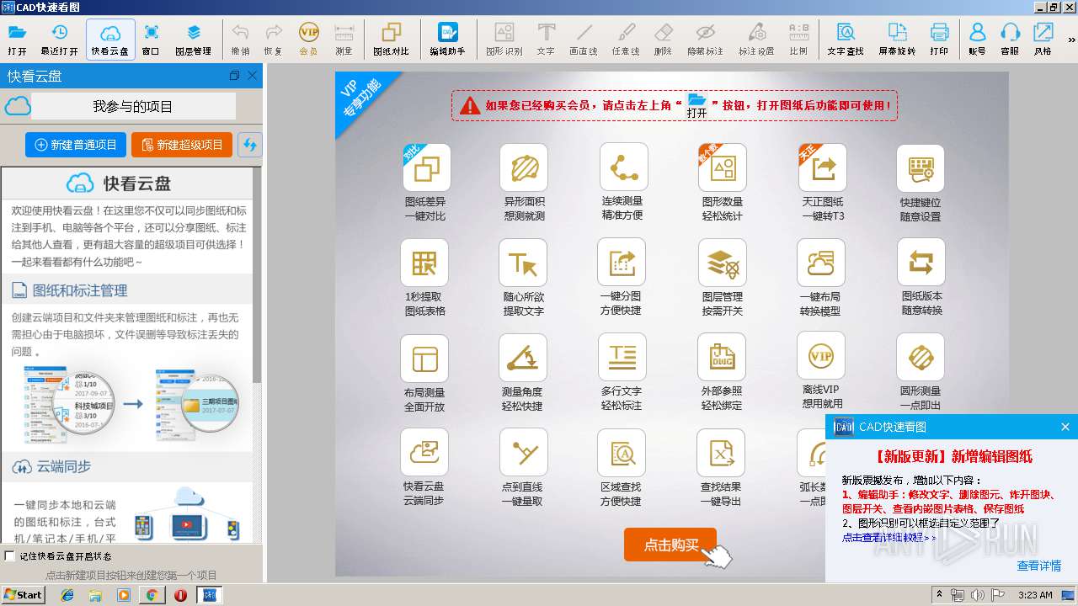The height and width of the screenshot is (606, 1078).
Task: Close the 快看云盘 side panel
Action: point(252,76)
